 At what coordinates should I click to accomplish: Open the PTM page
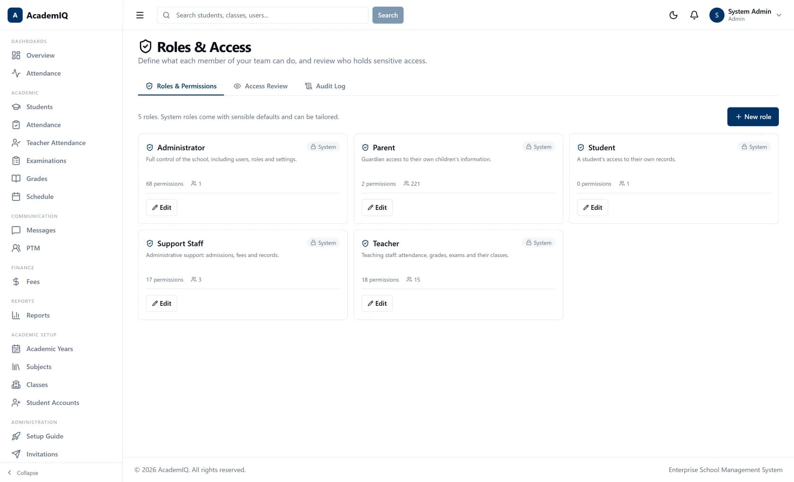click(x=61, y=248)
